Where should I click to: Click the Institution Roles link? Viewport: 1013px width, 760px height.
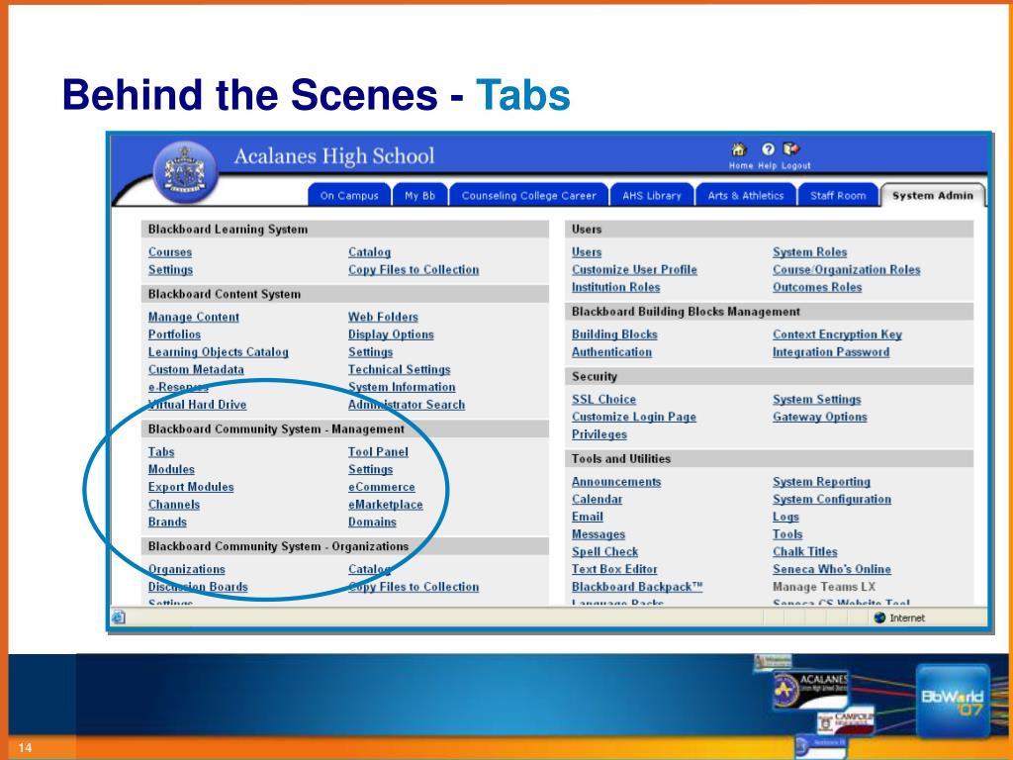point(615,287)
